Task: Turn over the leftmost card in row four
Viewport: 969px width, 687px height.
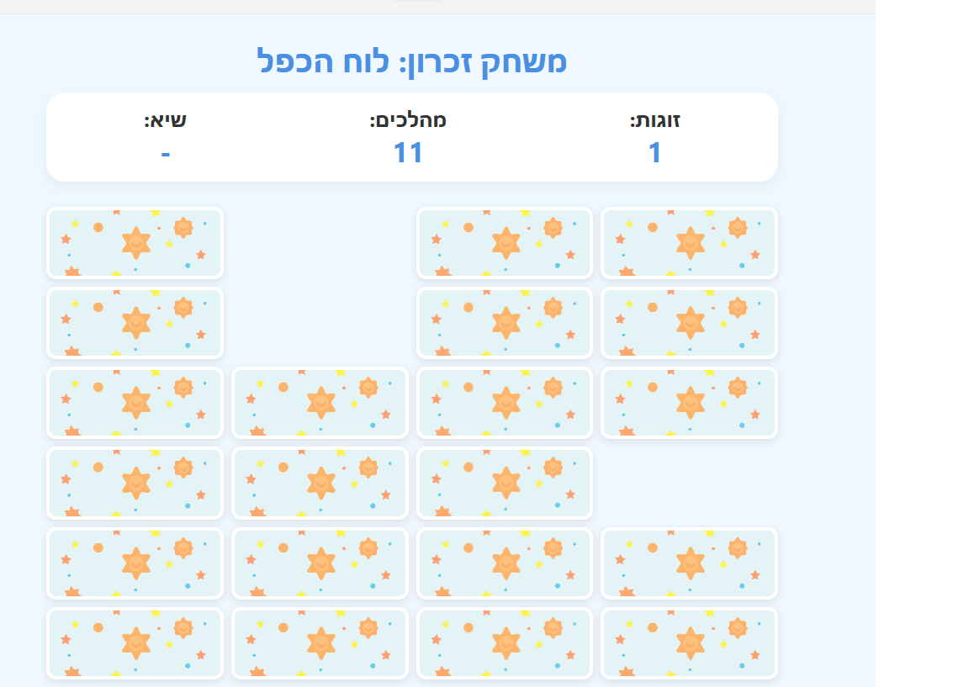Action: pos(135,483)
